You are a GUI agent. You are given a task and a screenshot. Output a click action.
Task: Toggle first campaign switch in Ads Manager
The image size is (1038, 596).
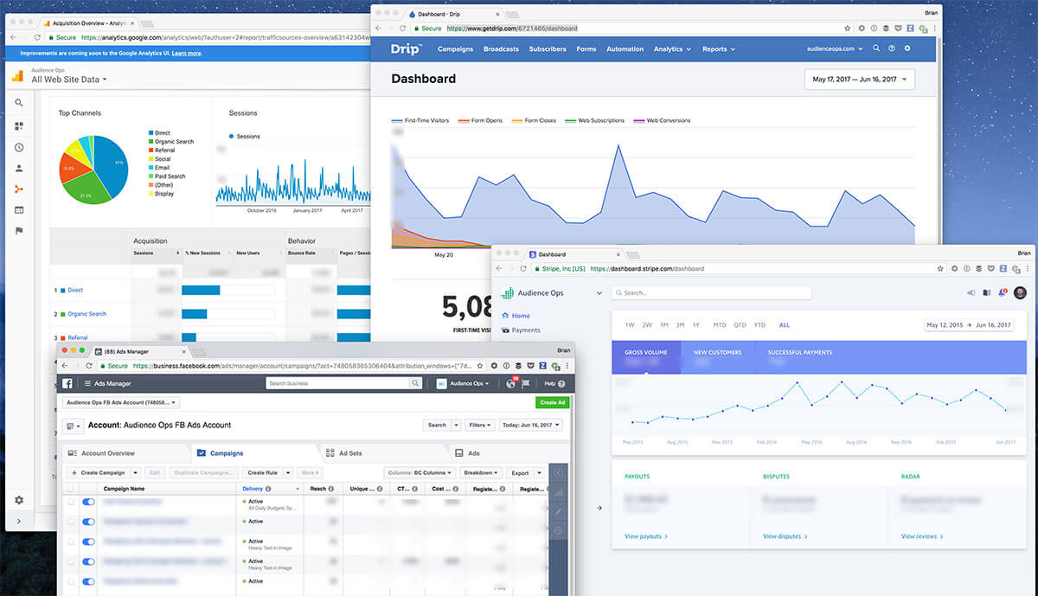coord(88,502)
